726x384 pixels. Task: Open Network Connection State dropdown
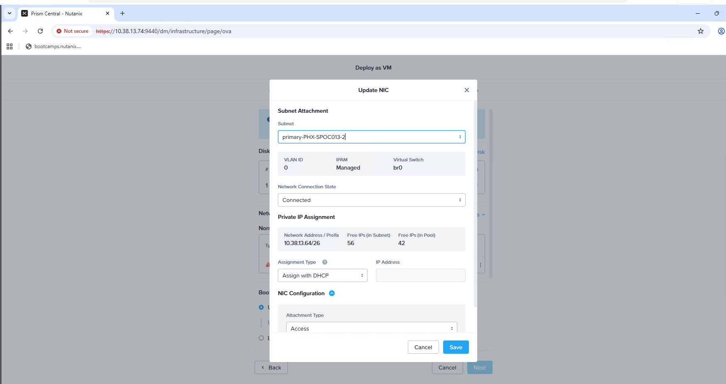371,200
